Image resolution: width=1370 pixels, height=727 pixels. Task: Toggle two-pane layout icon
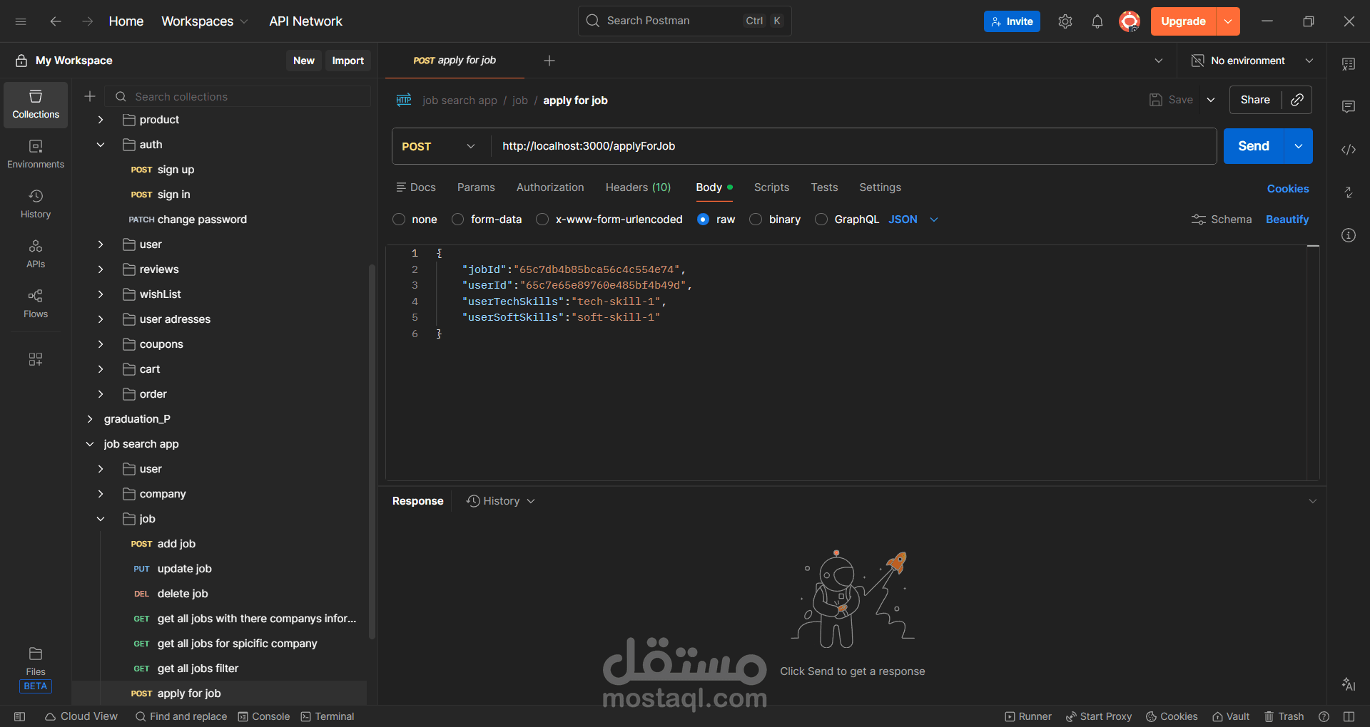tap(1349, 716)
